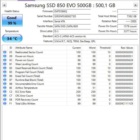Select the blue status icon for Power-on Count
This screenshot has width=140, height=140.
tap(5, 60)
